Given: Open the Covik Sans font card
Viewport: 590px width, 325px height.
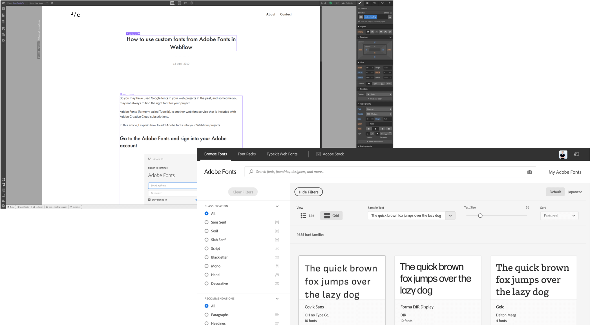Looking at the screenshot, I should (x=342, y=290).
